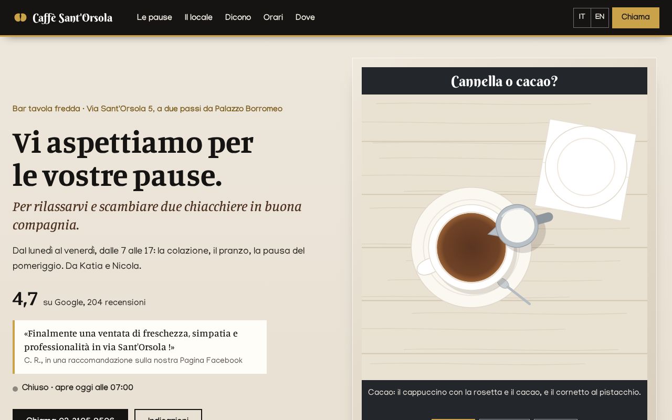
Task: Click the Cannella o cacao? heading
Action: [x=505, y=81]
